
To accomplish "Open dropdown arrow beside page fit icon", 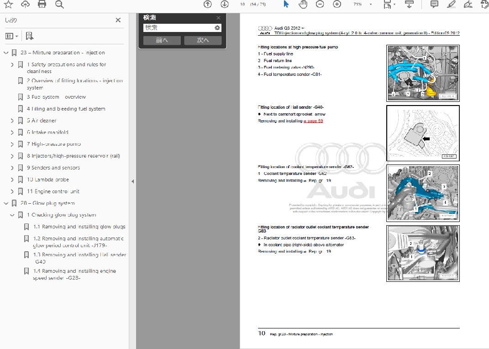I will point(394,5).
